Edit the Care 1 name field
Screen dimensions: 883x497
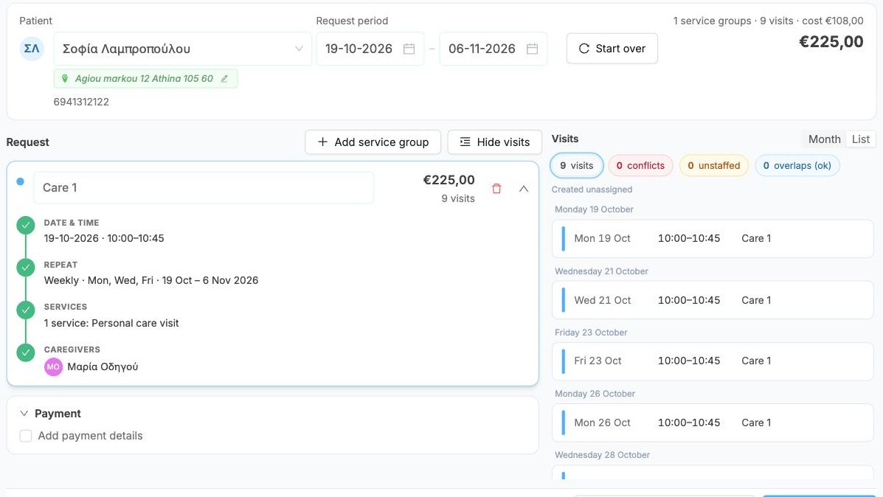pos(204,187)
